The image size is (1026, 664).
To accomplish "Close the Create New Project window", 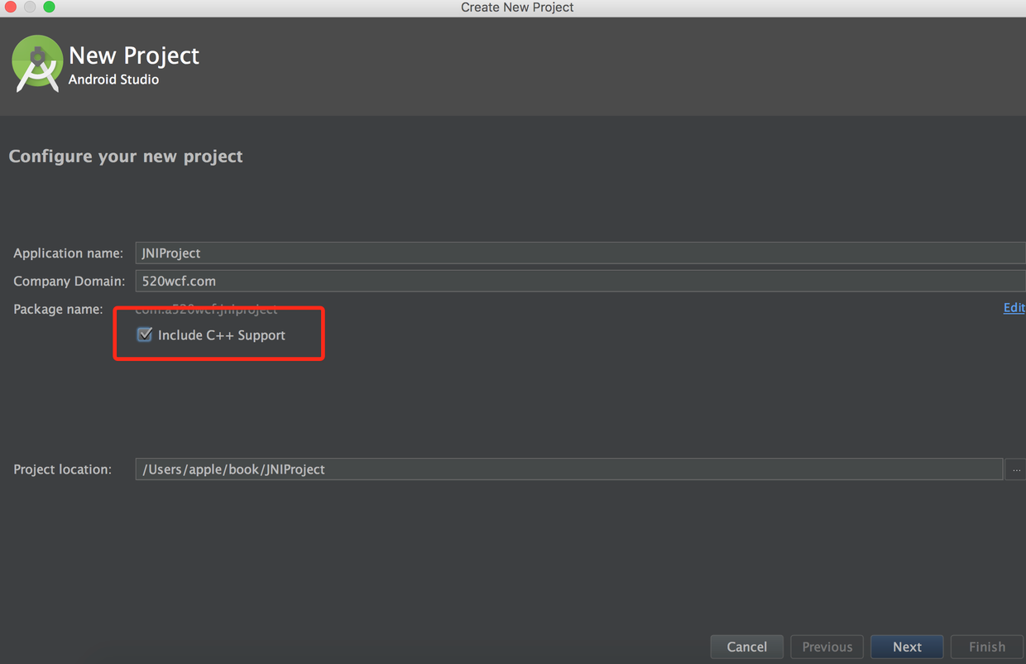I will coord(11,7).
